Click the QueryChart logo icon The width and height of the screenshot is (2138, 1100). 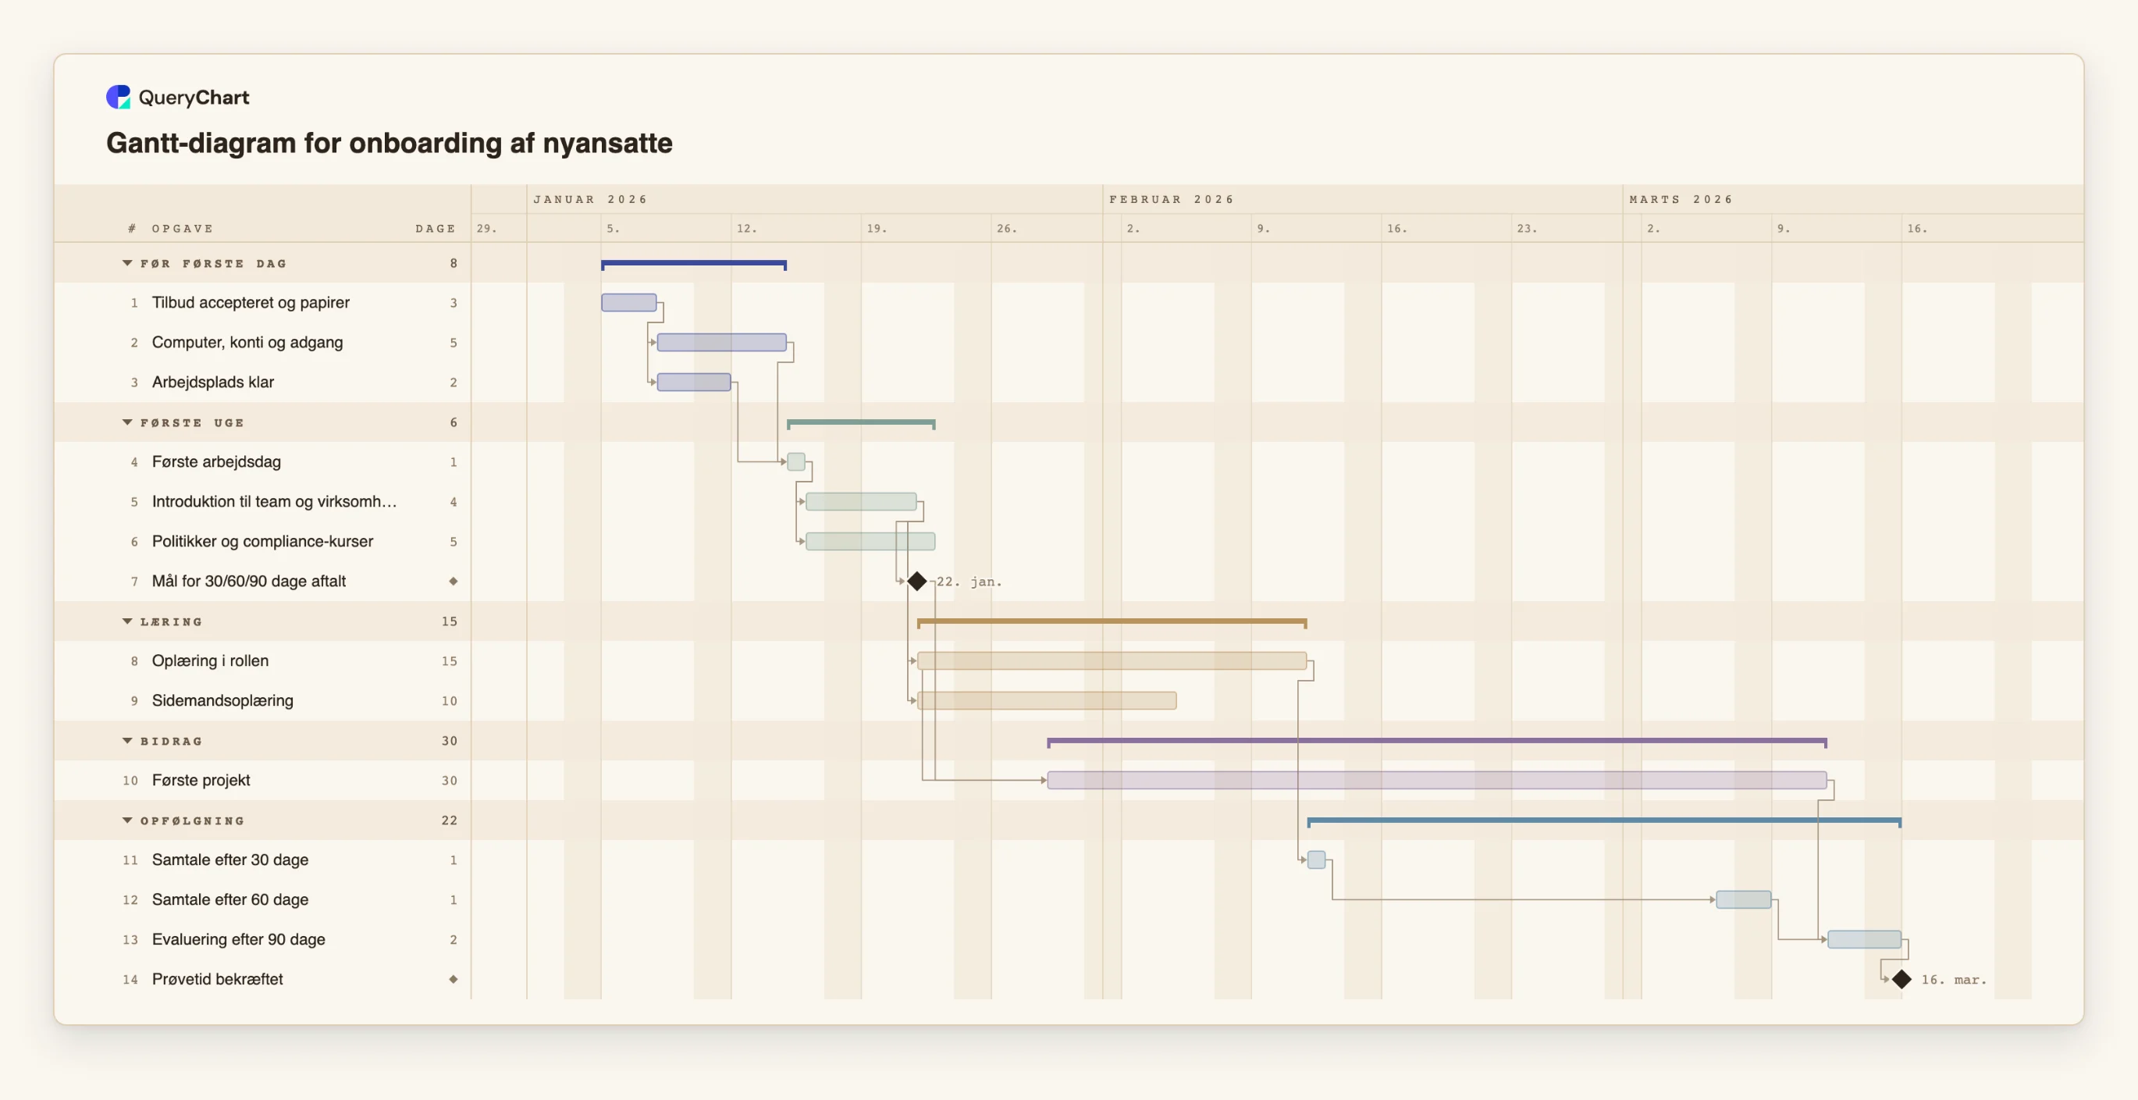coord(118,97)
